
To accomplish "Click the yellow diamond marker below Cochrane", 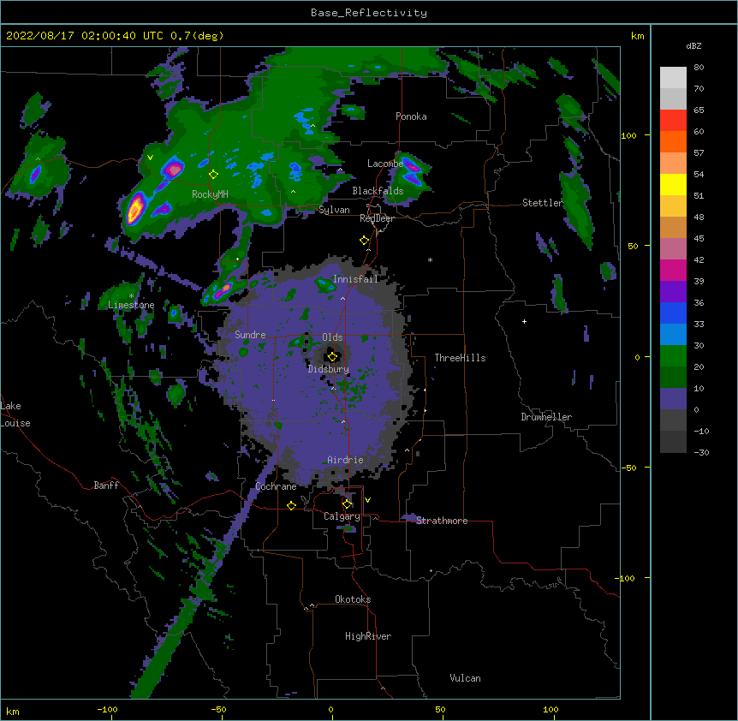I will tap(291, 505).
